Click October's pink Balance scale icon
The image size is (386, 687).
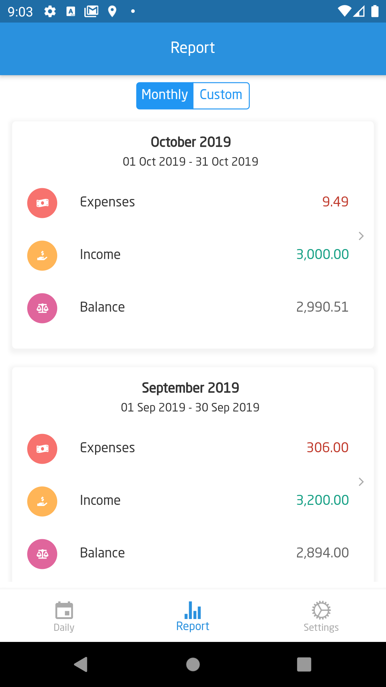pos(42,308)
